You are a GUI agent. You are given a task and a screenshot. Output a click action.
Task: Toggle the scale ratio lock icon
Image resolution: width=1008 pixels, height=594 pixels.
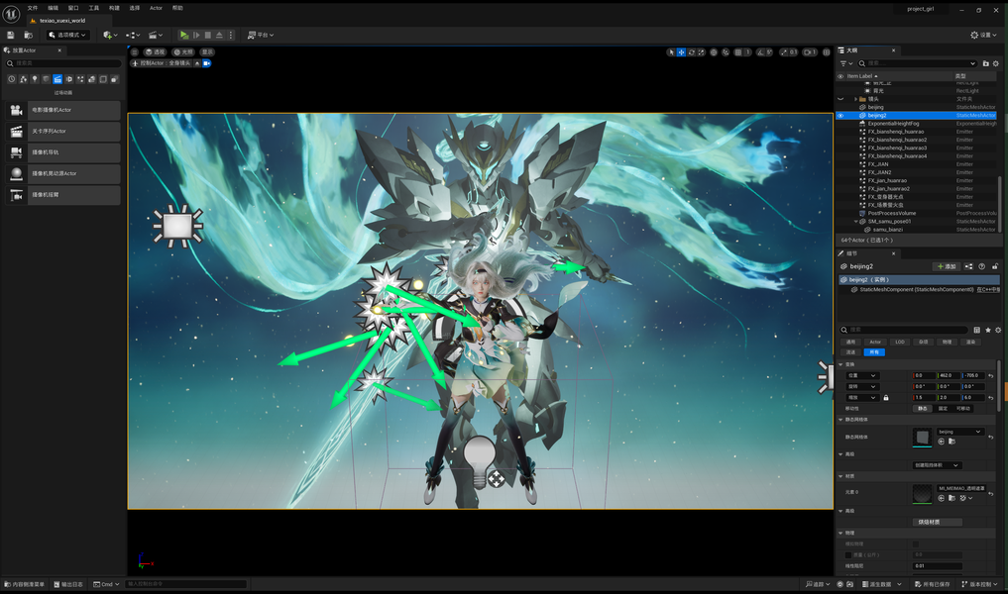pyautogui.click(x=886, y=398)
